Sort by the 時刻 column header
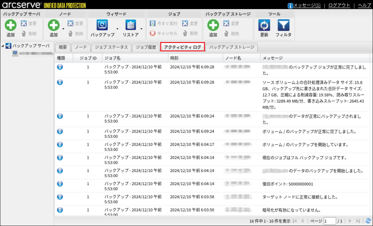Screen dimensions: 373x226 coord(195,58)
